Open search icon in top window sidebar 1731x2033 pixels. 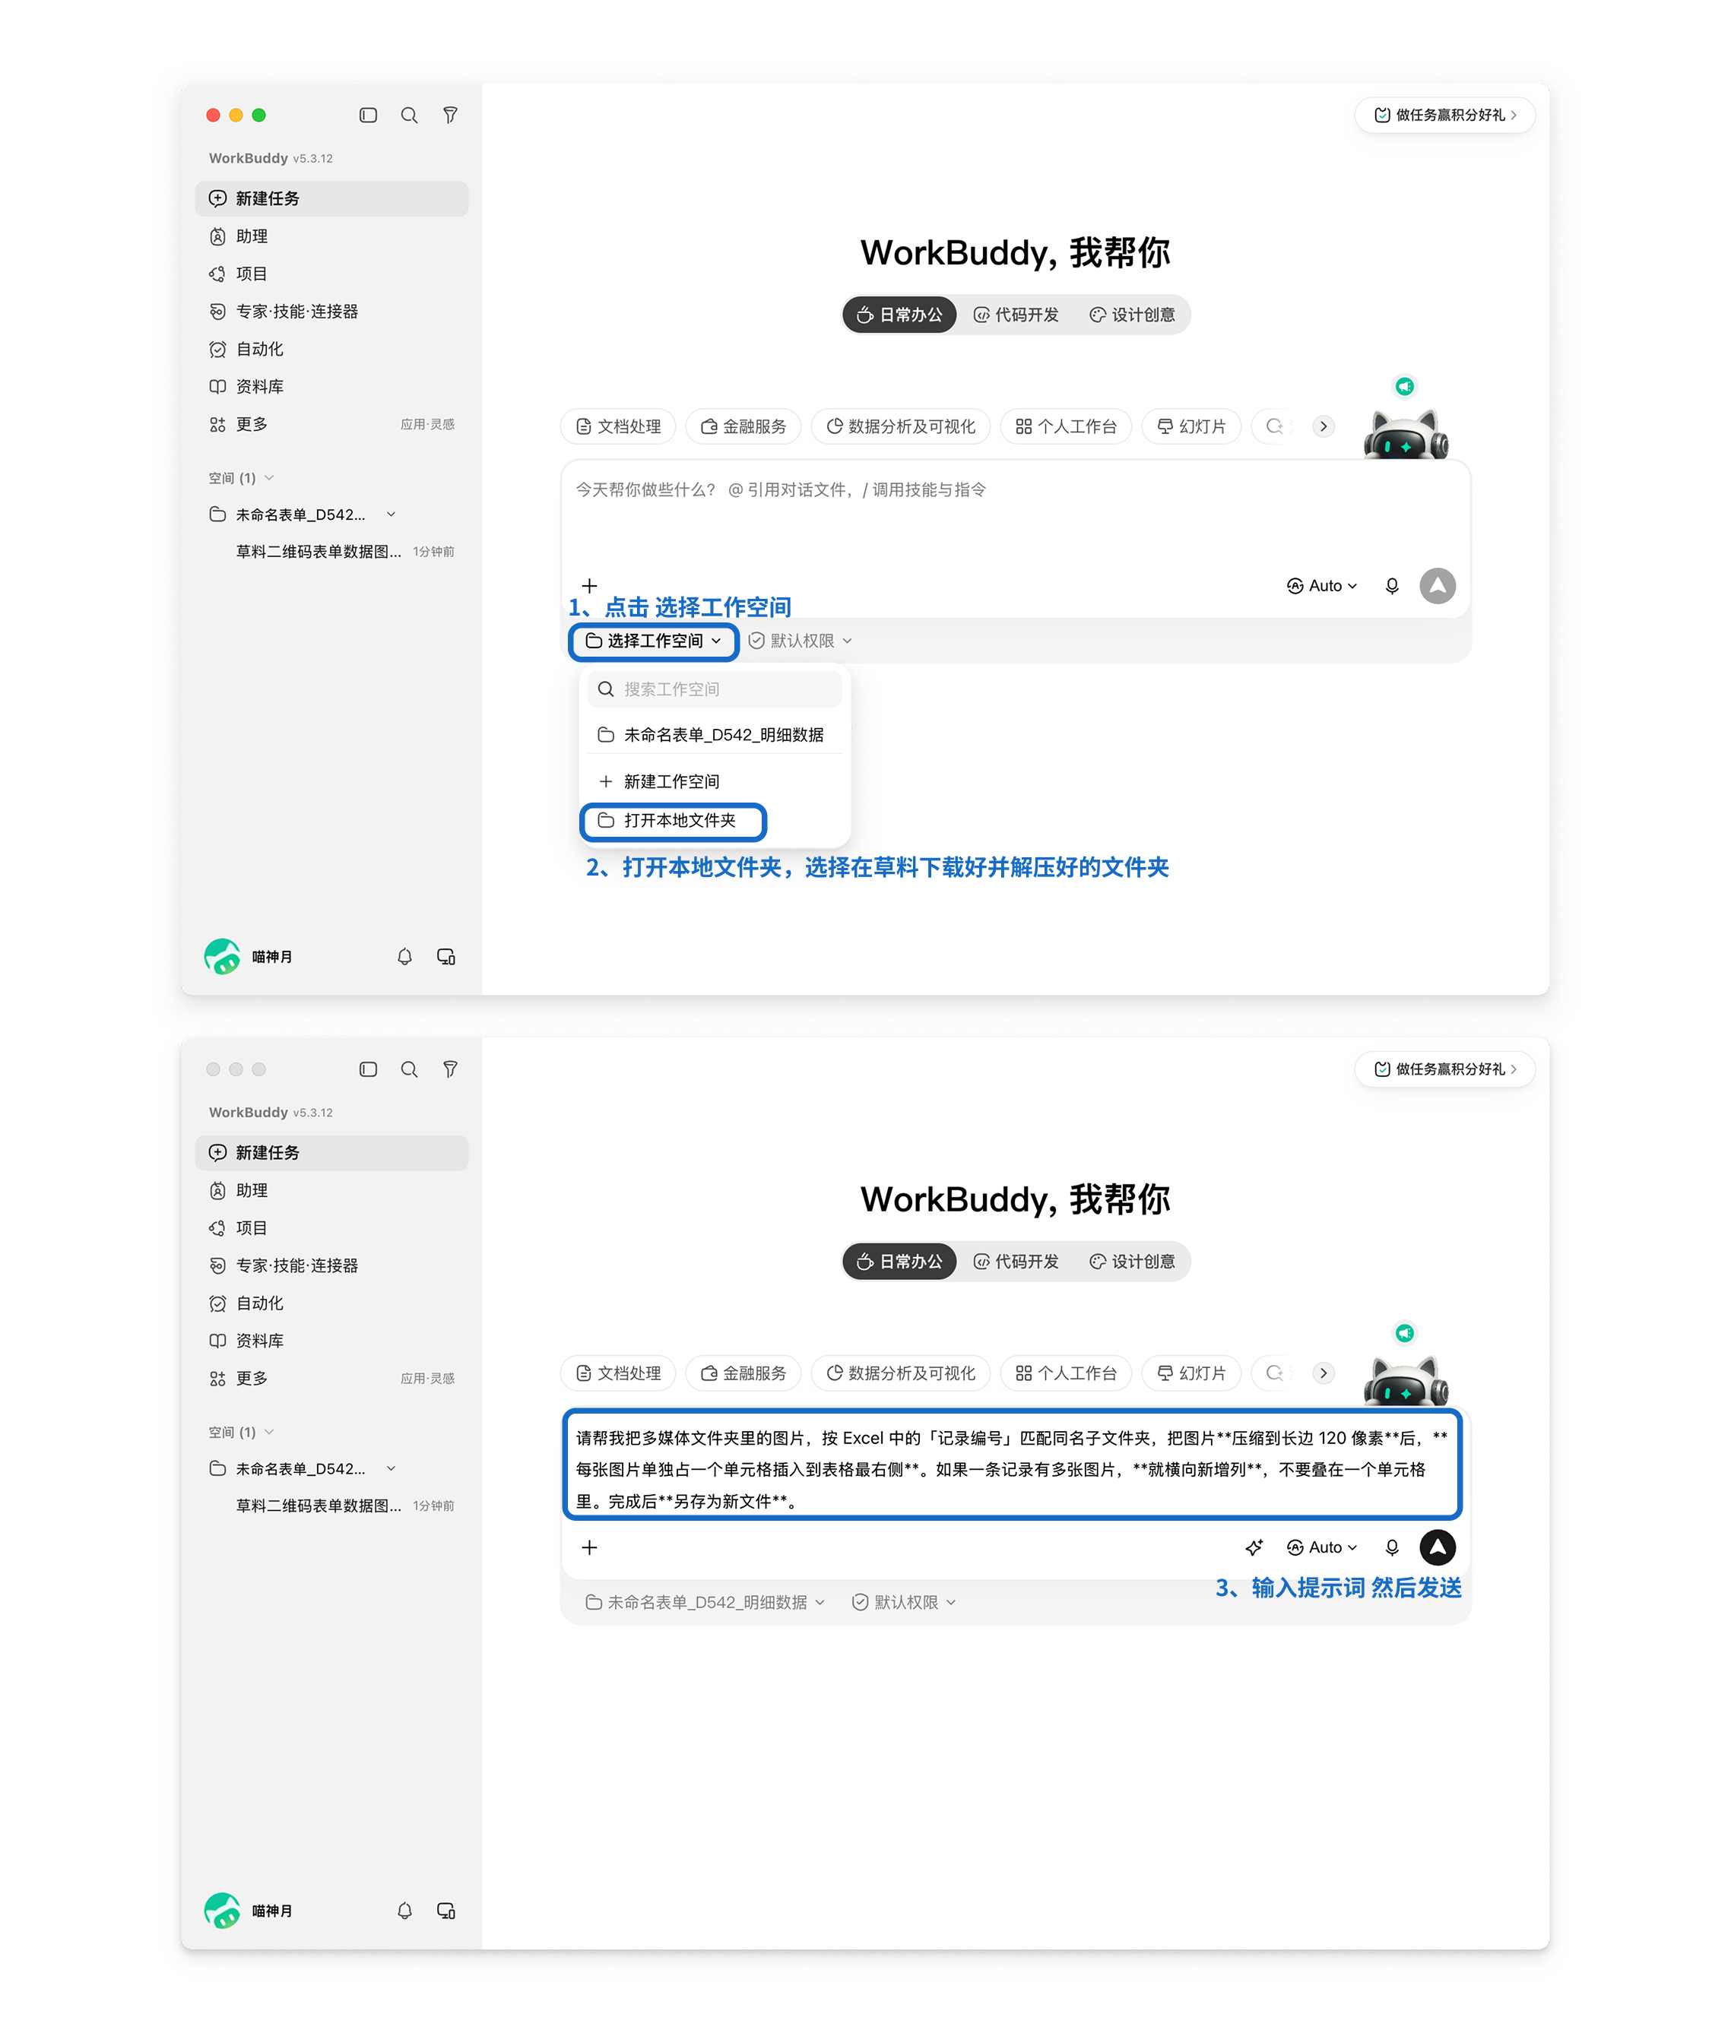click(409, 115)
